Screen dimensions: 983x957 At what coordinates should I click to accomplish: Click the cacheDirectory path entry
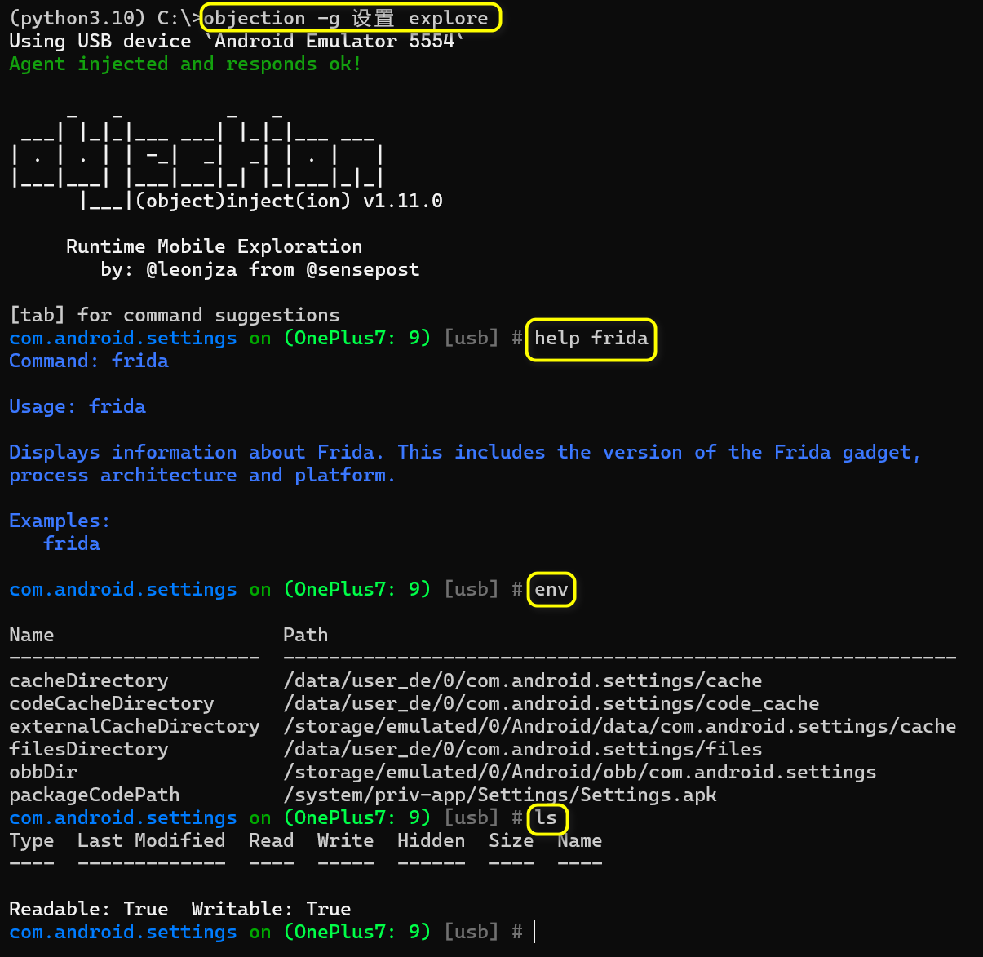point(522,680)
